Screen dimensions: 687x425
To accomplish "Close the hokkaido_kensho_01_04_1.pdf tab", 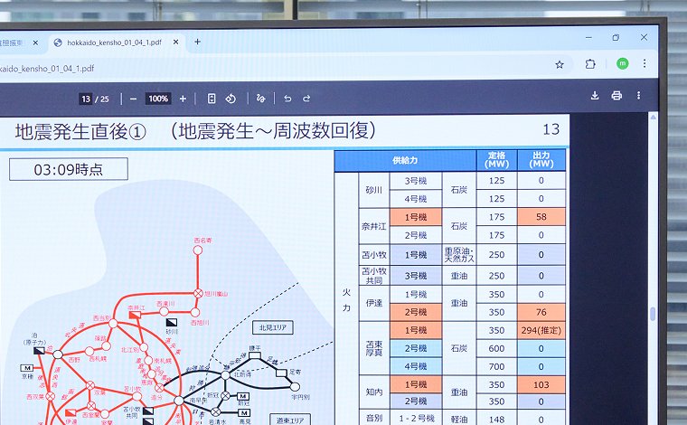I will pyautogui.click(x=175, y=42).
